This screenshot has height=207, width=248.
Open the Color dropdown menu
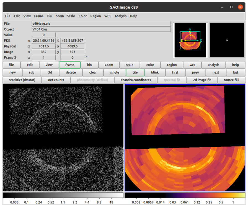pos(82,16)
